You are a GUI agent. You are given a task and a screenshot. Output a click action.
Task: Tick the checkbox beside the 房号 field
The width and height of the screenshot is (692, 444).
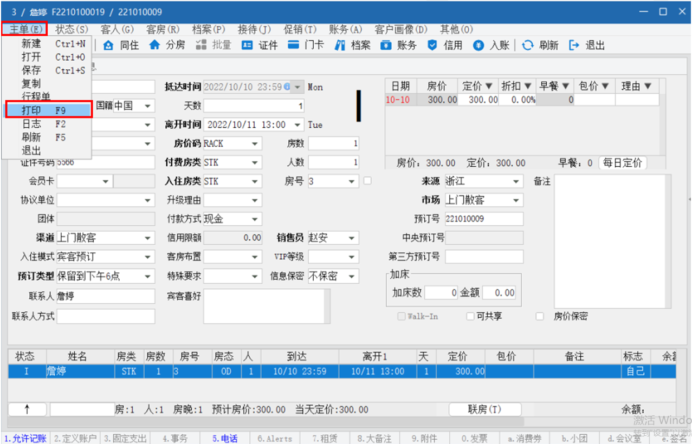tap(367, 181)
